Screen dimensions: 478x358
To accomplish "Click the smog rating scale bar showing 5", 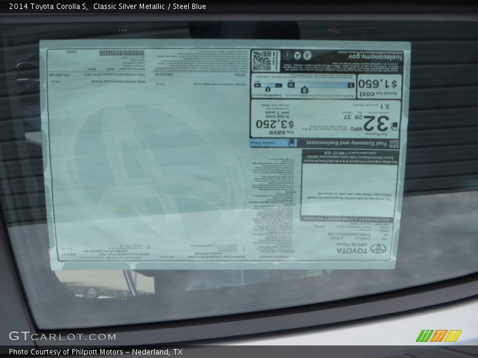I will (268, 85).
